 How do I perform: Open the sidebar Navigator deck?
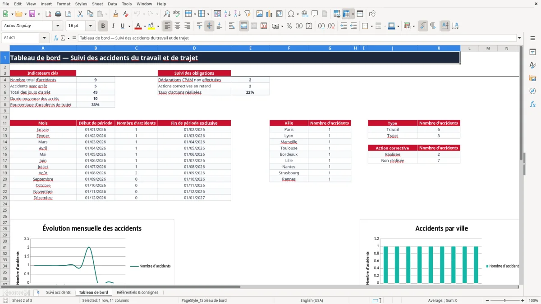(532, 91)
